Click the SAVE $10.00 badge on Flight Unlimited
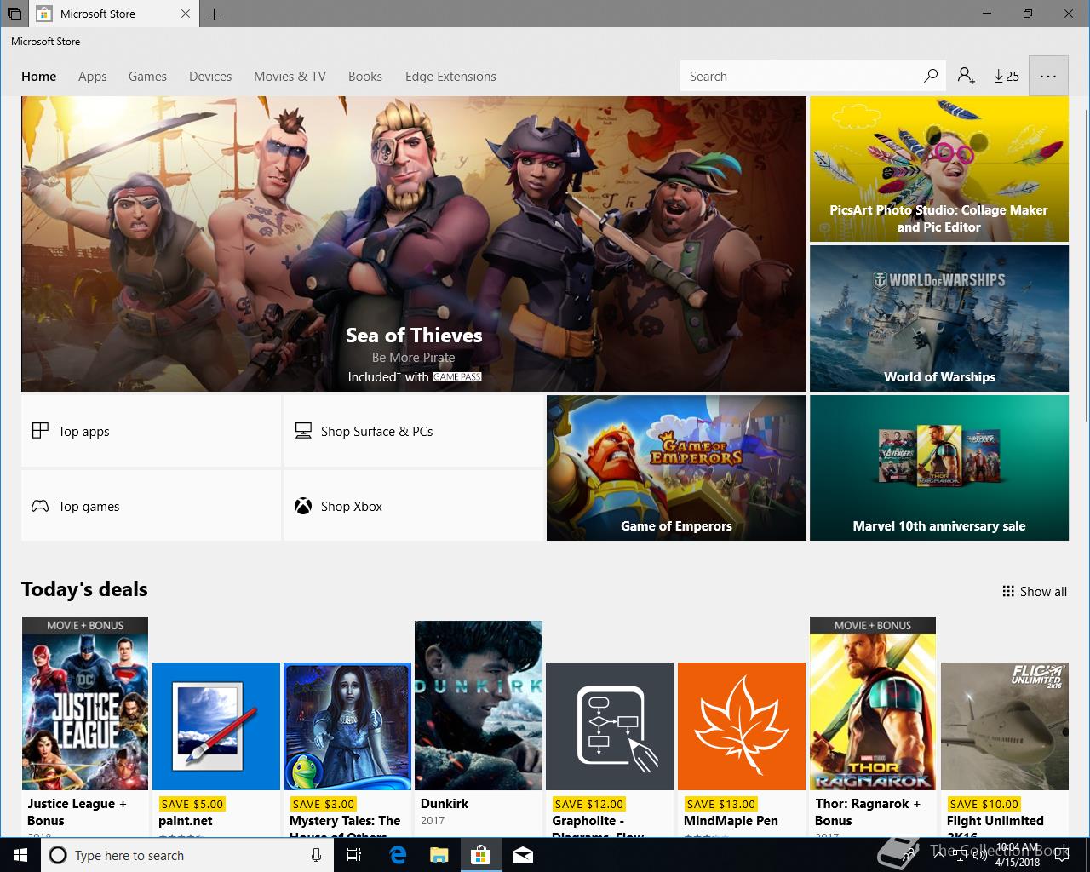The height and width of the screenshot is (872, 1090). click(984, 804)
